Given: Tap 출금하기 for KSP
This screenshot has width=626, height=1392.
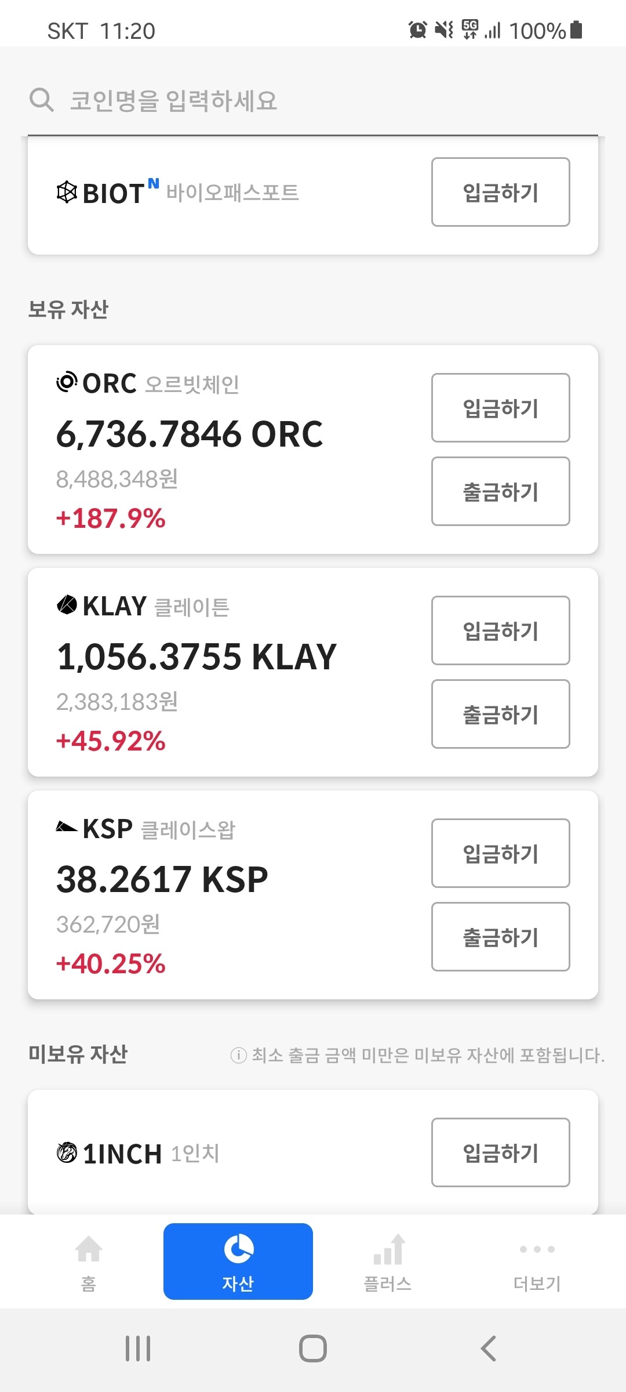Looking at the screenshot, I should (500, 937).
